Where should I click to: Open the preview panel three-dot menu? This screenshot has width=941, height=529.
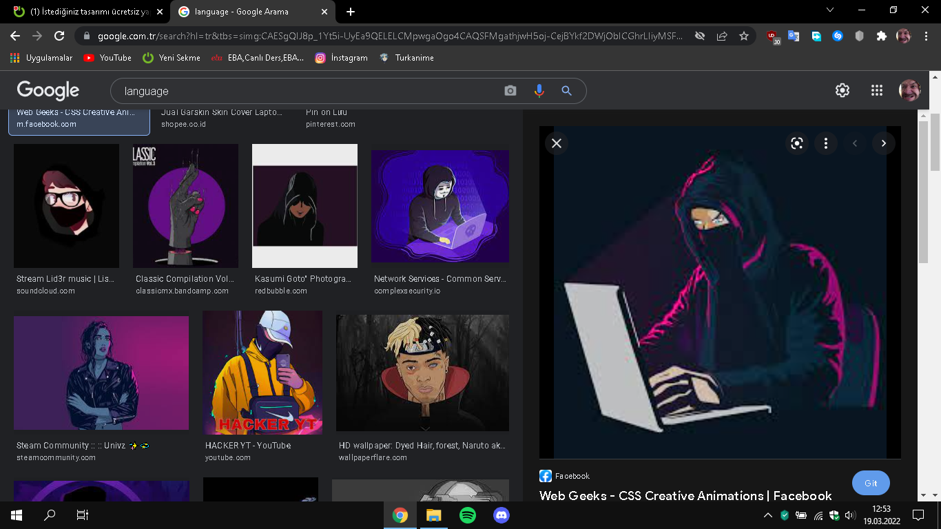[826, 143]
